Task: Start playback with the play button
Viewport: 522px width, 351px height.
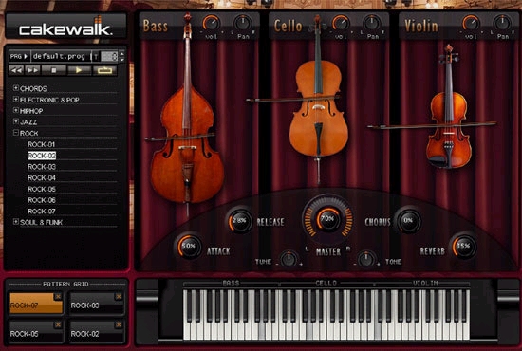Action: click(79, 70)
